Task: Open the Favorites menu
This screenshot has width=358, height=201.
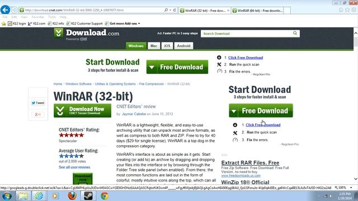Action: click(37, 17)
